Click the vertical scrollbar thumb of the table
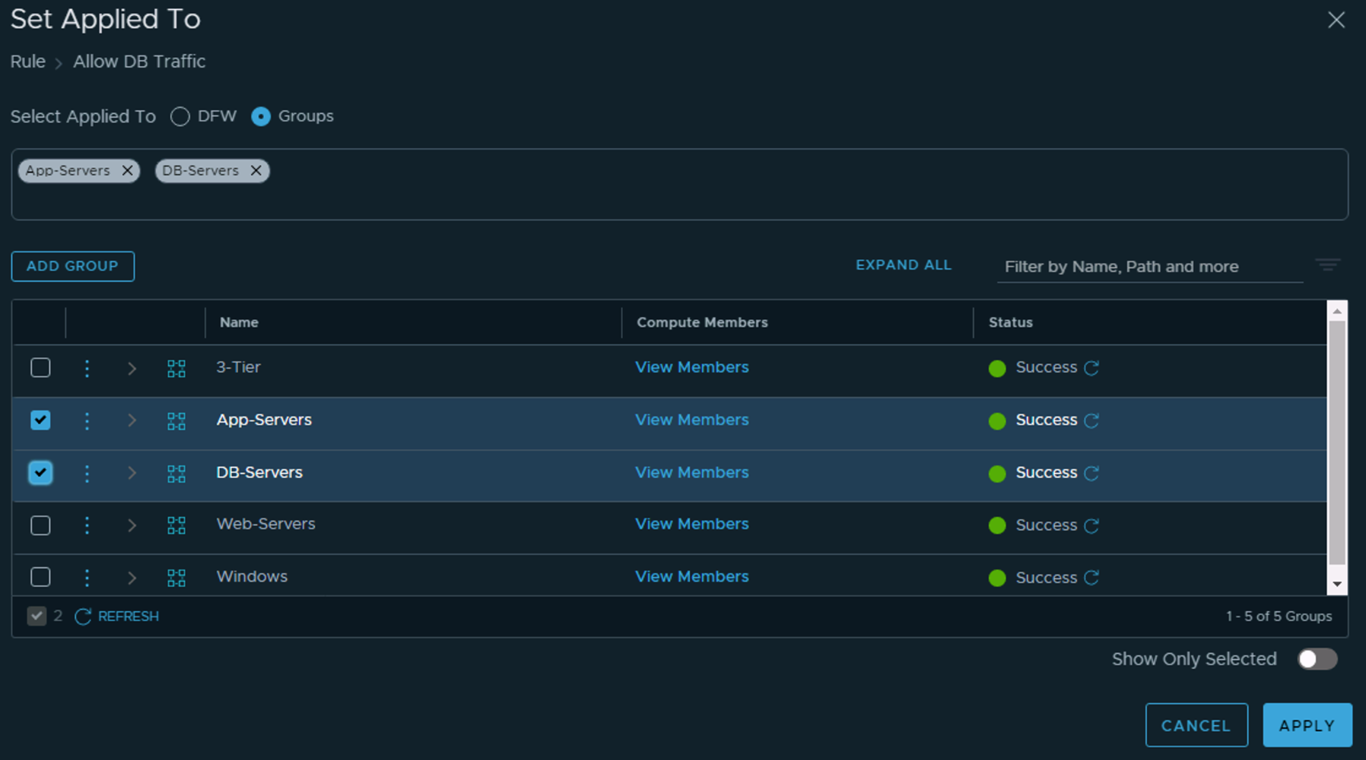This screenshot has width=1366, height=760. point(1337,442)
